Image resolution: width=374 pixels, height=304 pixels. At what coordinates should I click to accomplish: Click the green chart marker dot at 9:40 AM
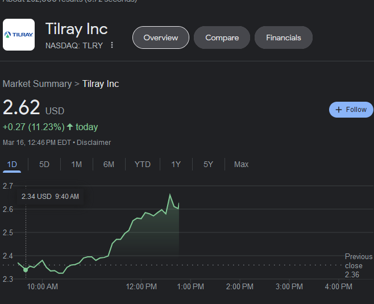26,270
